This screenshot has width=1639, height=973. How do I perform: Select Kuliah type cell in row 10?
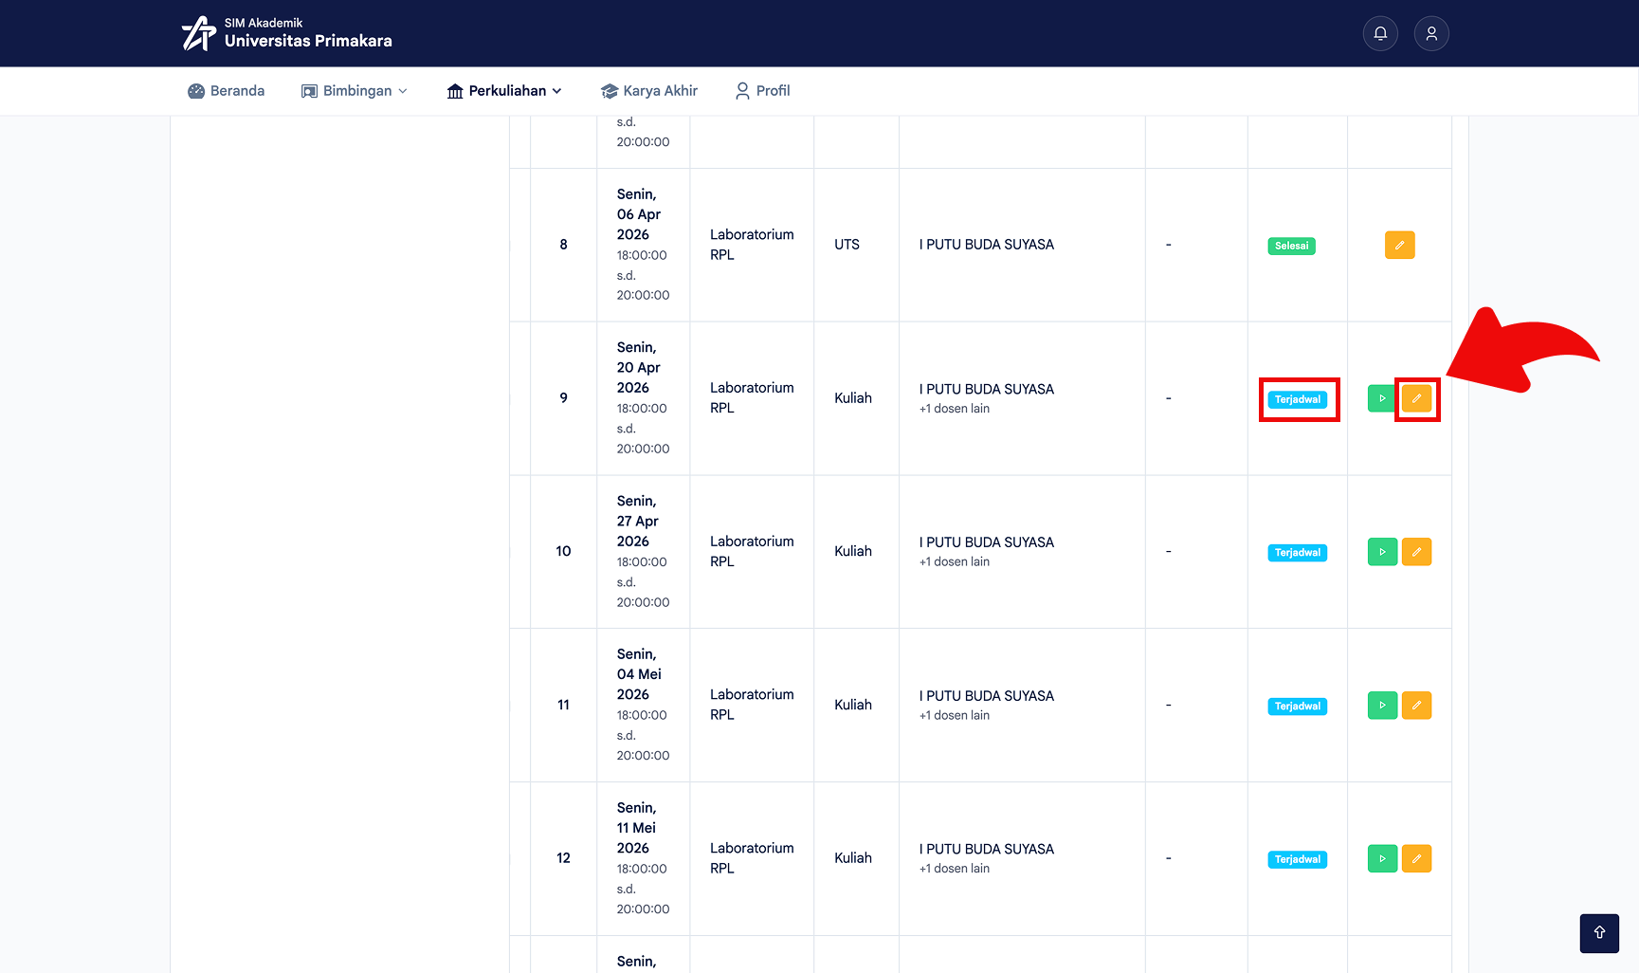[856, 552]
